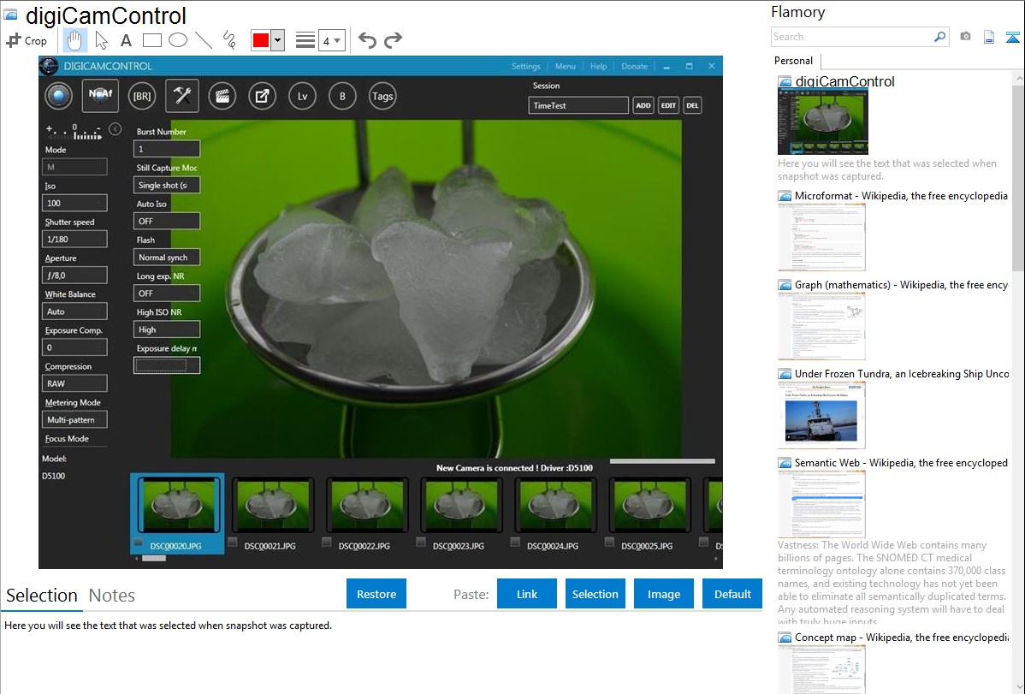The image size is (1025, 694).
Task: Redo the last undone action
Action: pos(393,40)
